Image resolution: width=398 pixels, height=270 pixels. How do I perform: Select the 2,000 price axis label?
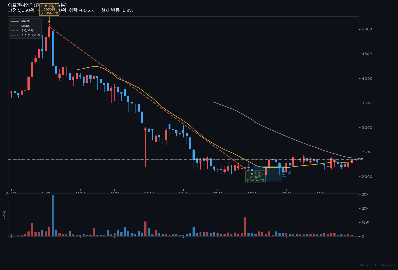367,177
